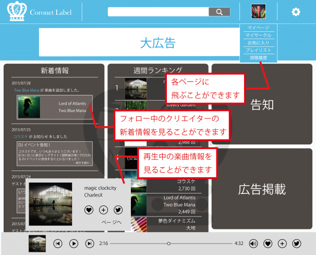Open the Lord of Atlantis ranking entry
Image resolution: width=316 pixels, height=255 pixels.
click(x=166, y=204)
